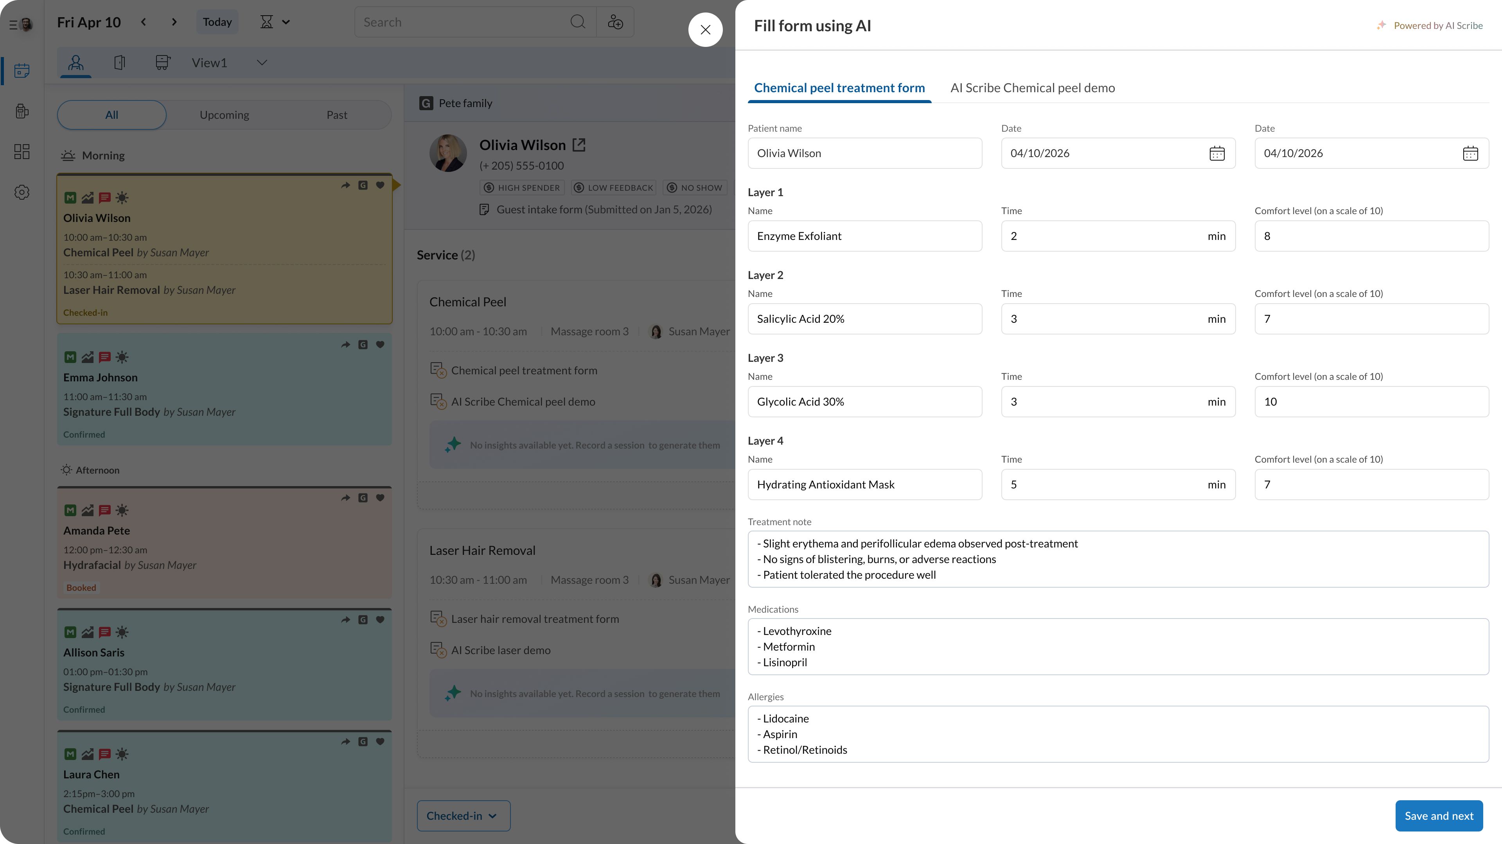Image resolution: width=1502 pixels, height=844 pixels.
Task: Switch to AI Scribe Chemical peel demo tab
Action: click(x=1032, y=88)
